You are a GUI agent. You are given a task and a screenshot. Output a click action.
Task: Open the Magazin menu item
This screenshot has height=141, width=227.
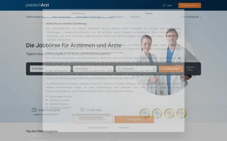[x=135, y=17]
